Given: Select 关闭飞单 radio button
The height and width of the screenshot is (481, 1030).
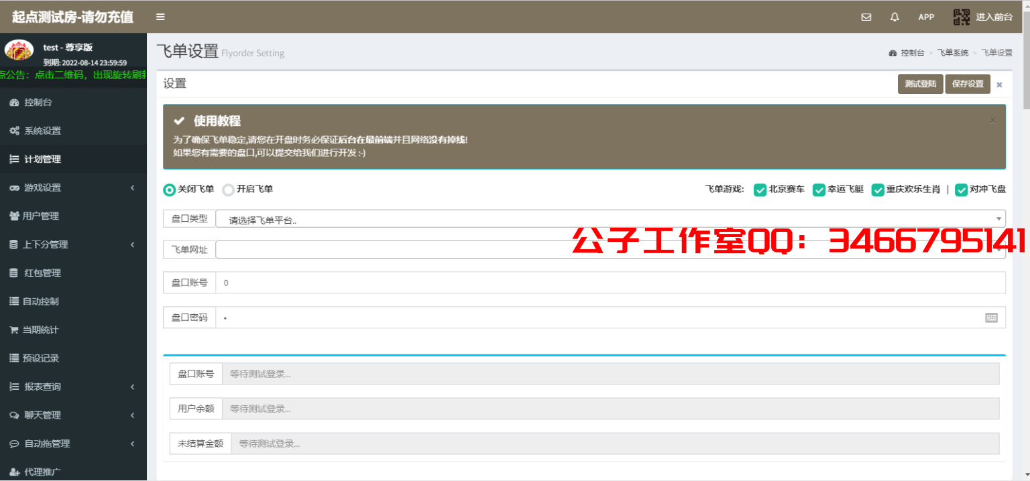Looking at the screenshot, I should click(x=170, y=190).
